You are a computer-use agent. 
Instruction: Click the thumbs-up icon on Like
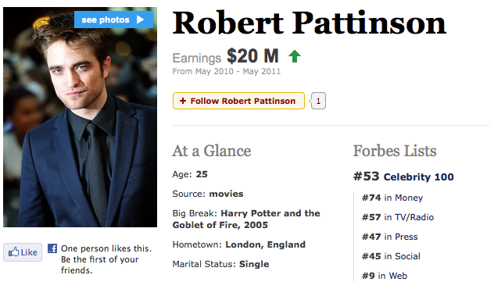[13, 252]
